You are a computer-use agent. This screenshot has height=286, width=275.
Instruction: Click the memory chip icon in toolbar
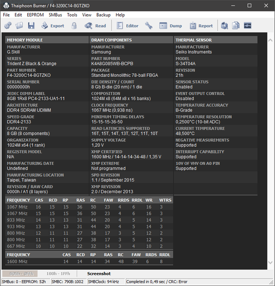(247, 25)
